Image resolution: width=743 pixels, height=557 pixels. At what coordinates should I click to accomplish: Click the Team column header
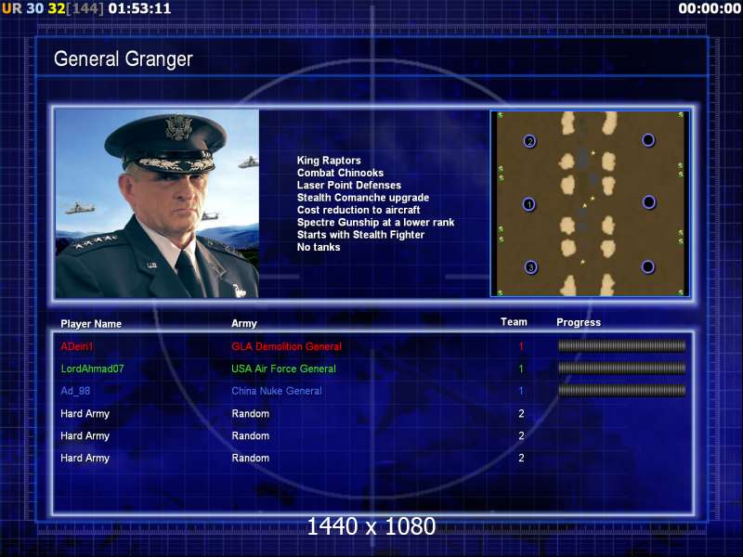[x=514, y=322]
